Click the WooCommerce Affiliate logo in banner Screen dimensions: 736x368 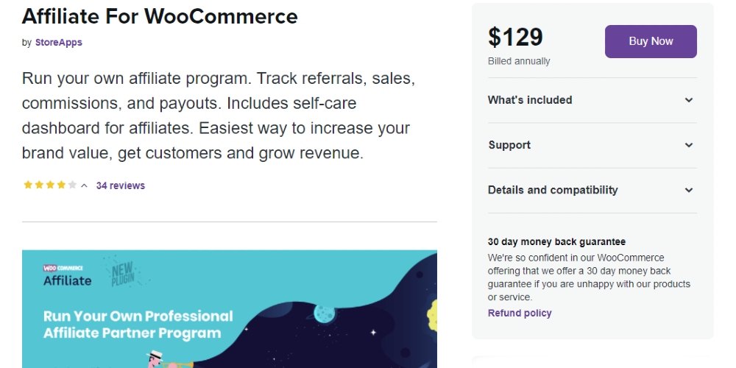coord(67,275)
